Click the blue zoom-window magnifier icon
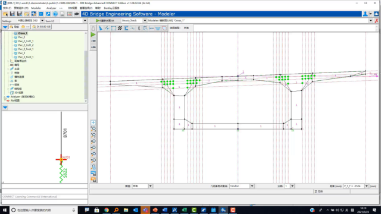Screen dimensions: 381x214 tap(93, 166)
